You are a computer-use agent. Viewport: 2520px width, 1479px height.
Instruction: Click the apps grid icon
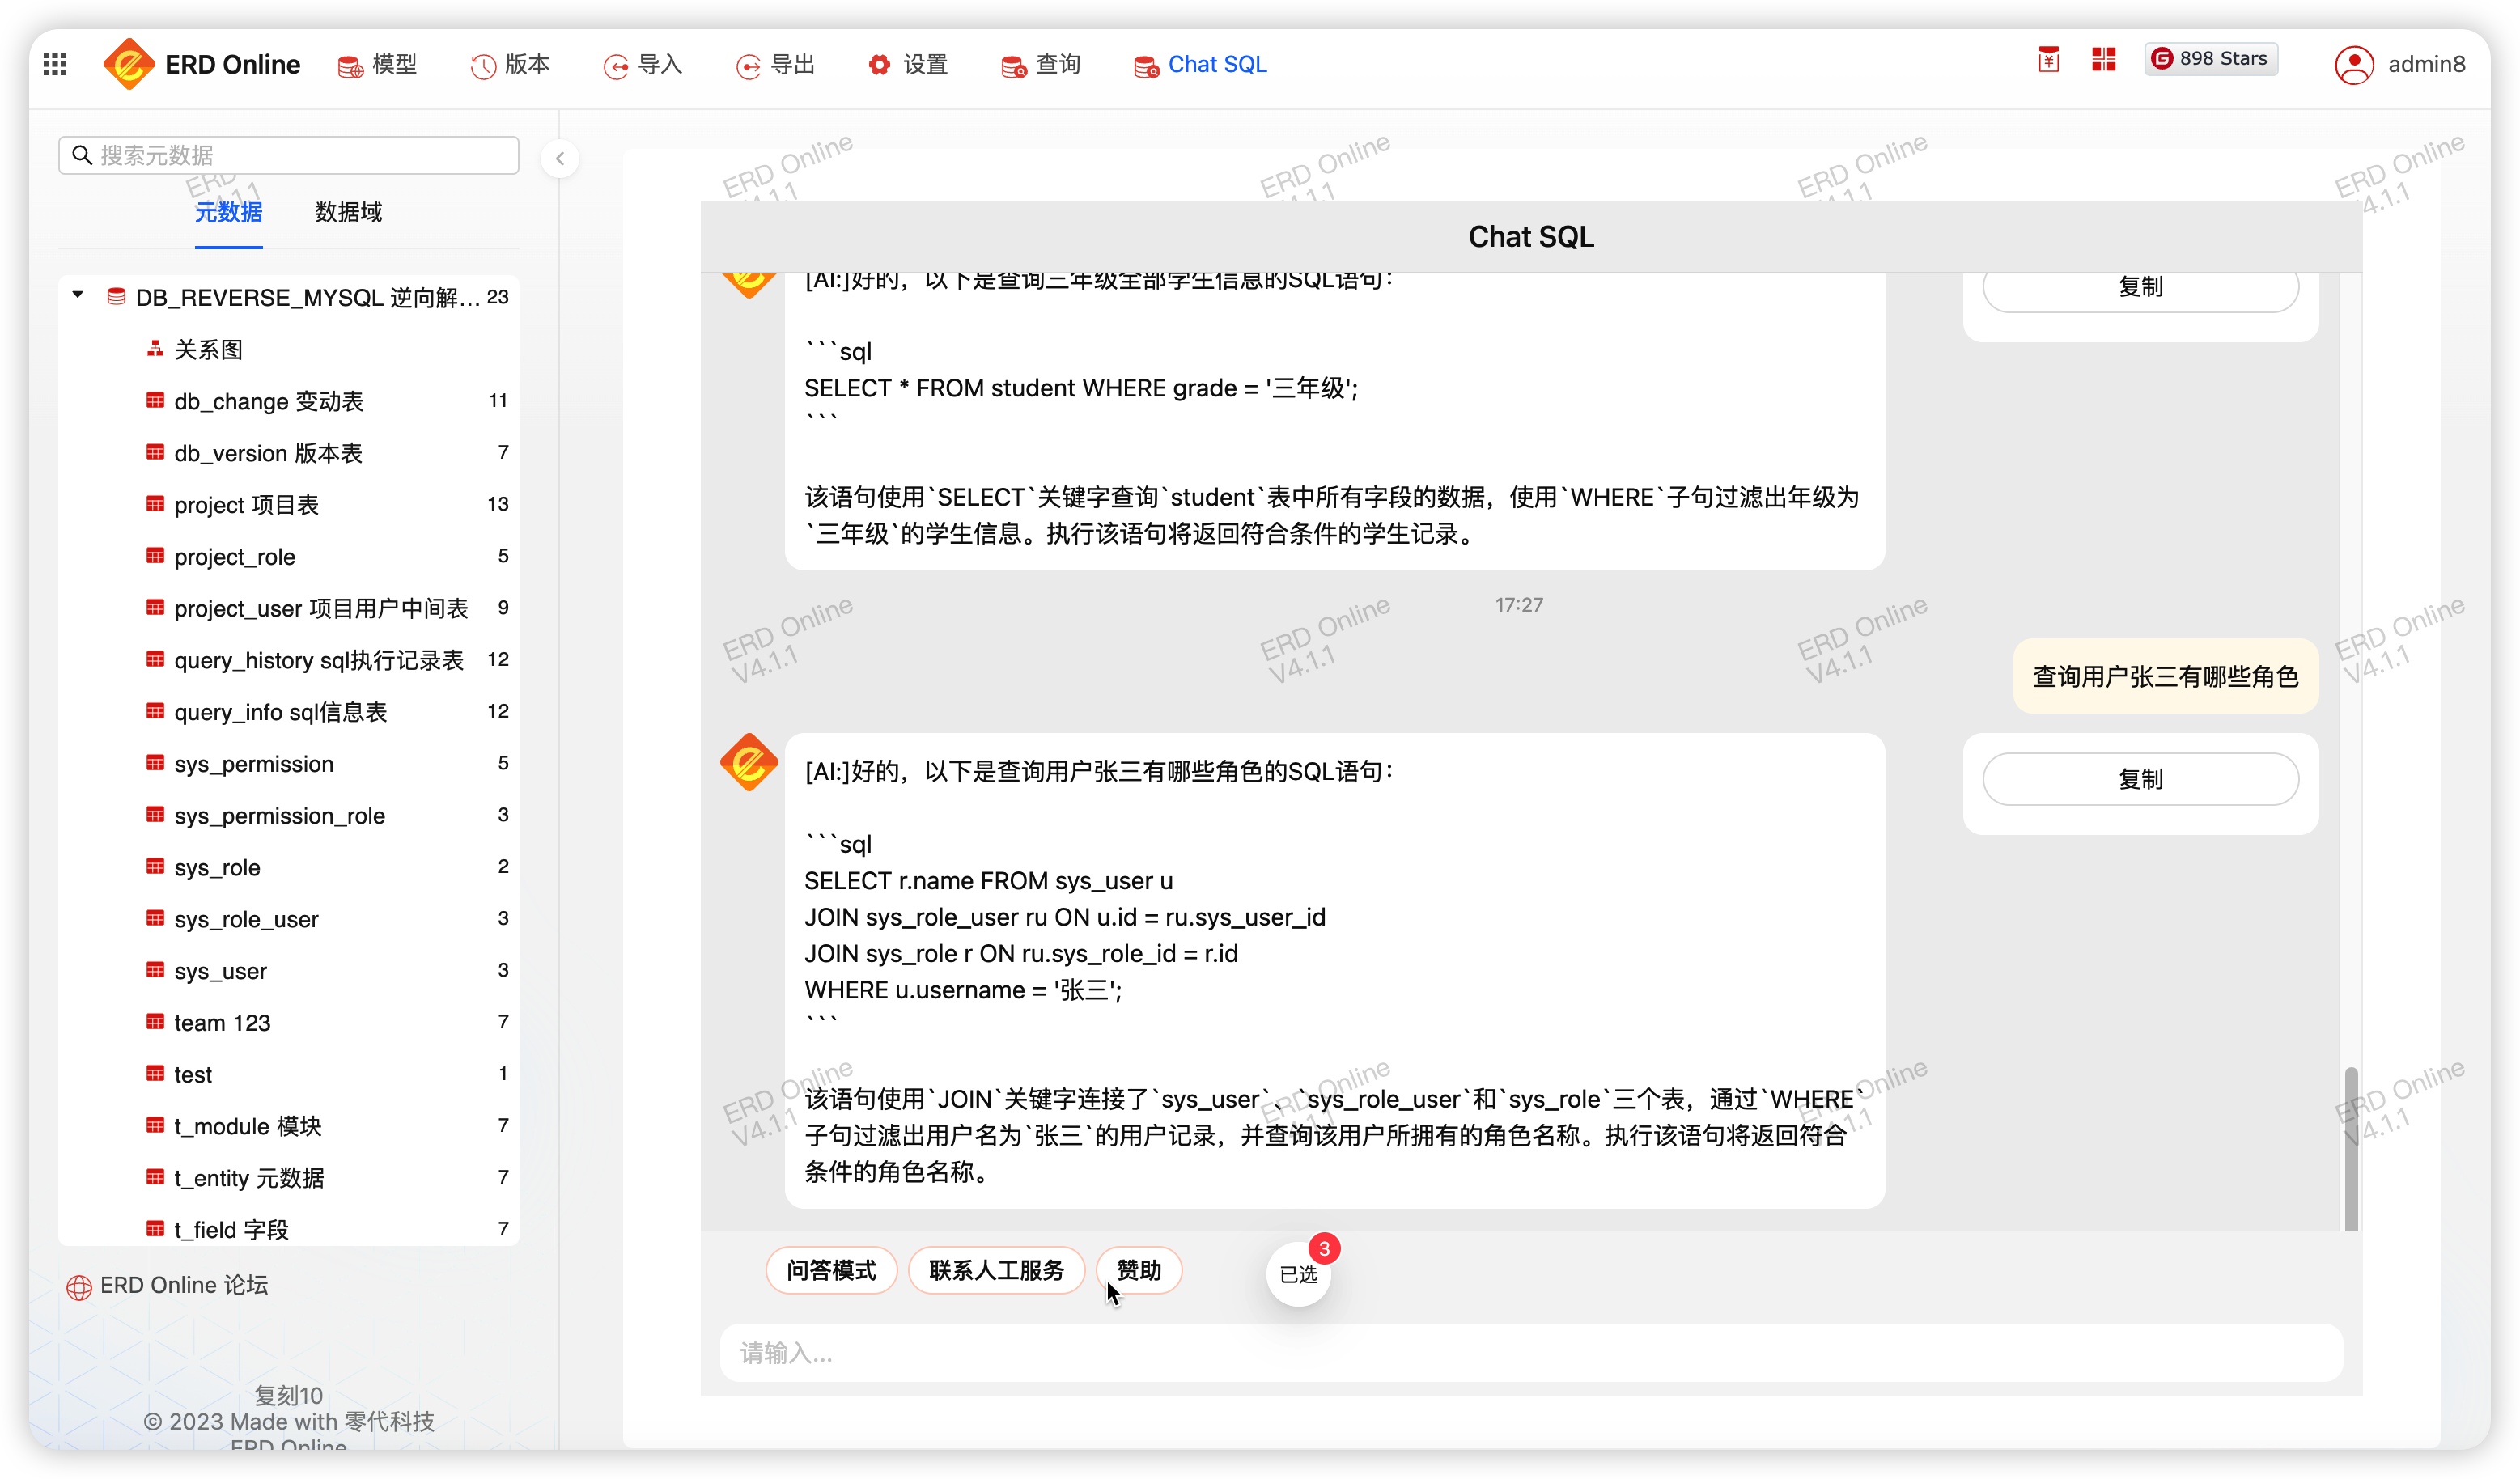(x=56, y=64)
